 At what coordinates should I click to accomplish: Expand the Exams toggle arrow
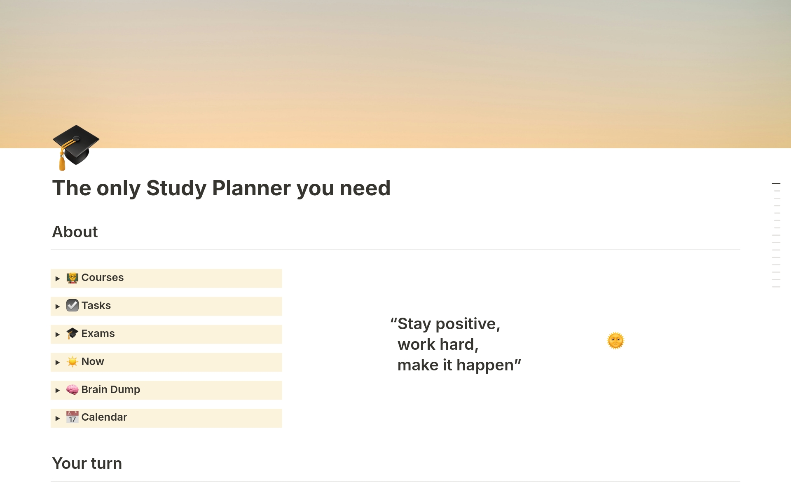(58, 335)
